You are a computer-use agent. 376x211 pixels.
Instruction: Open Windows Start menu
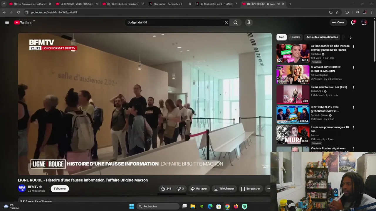click(132, 206)
